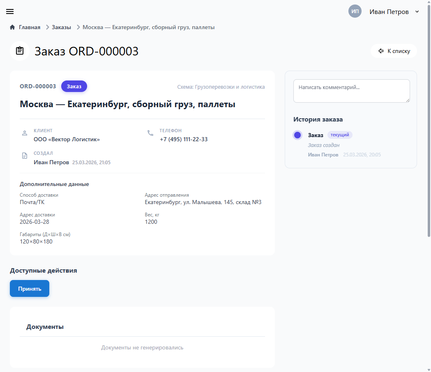Click the ИП user avatar circle

[x=355, y=11]
